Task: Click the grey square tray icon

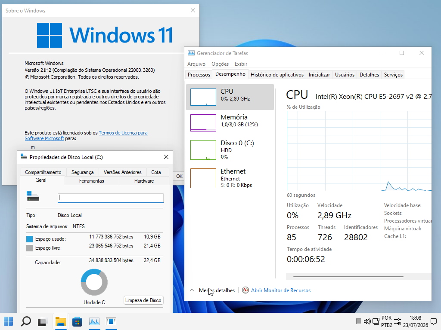Action: coord(358,321)
